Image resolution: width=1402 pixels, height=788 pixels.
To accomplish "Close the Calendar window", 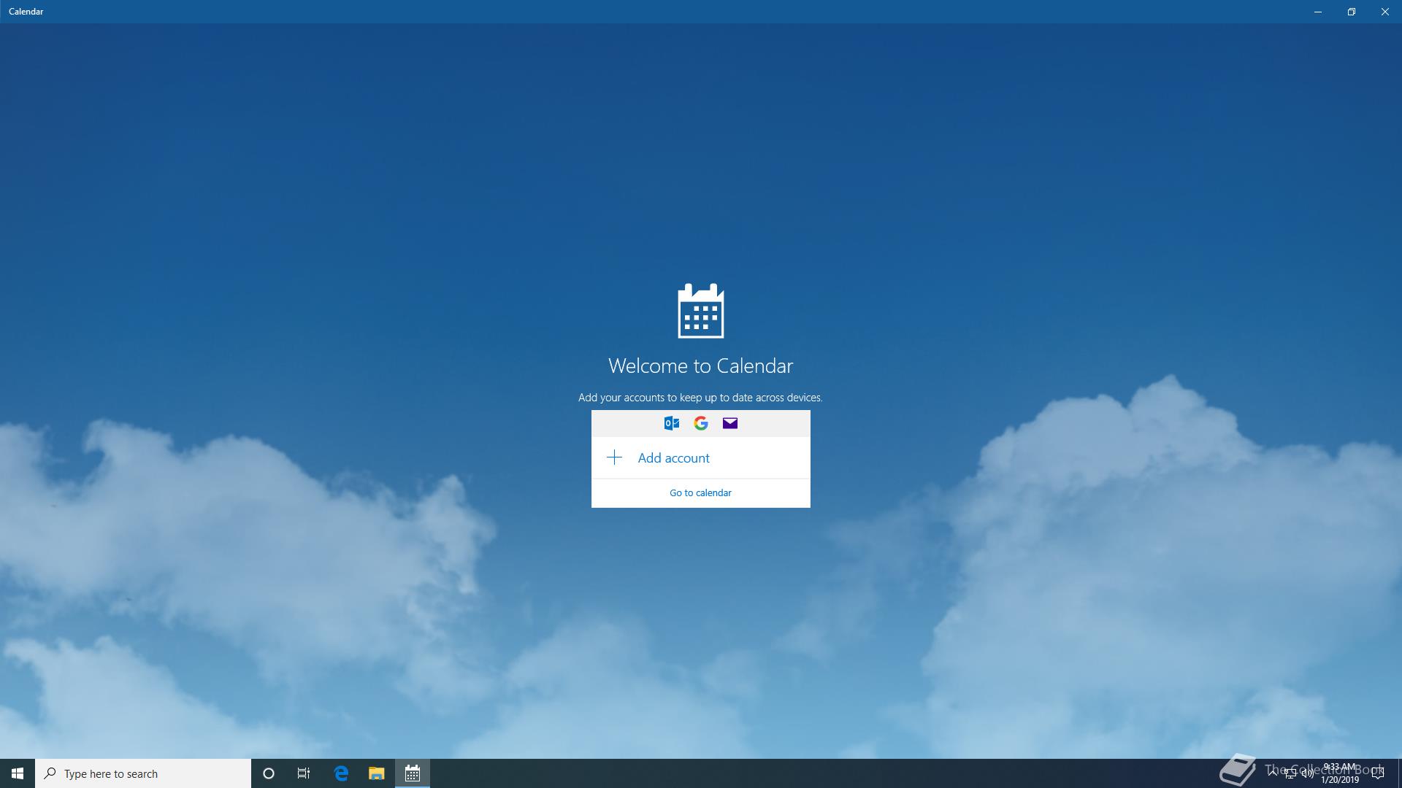I will (x=1385, y=12).
